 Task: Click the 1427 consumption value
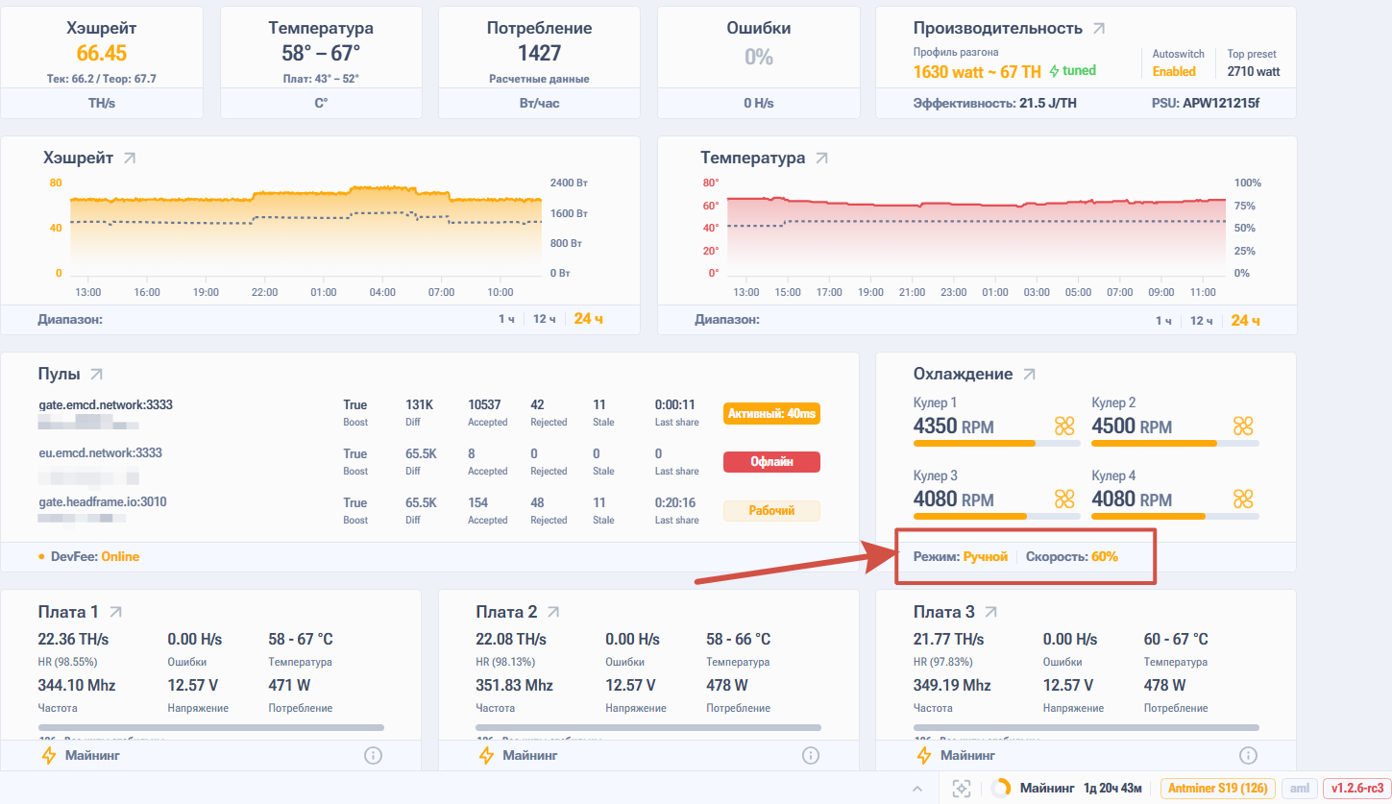click(x=539, y=53)
